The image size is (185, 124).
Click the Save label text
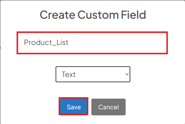point(74,107)
